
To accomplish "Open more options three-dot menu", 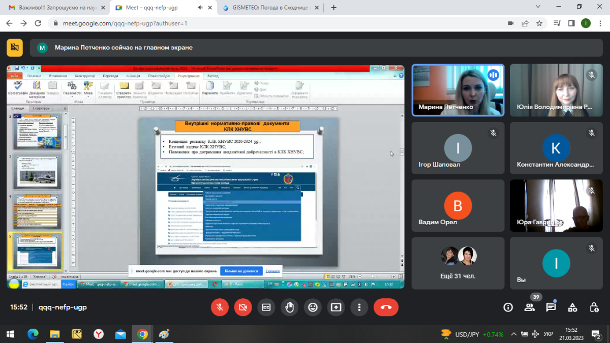I will click(x=359, y=307).
